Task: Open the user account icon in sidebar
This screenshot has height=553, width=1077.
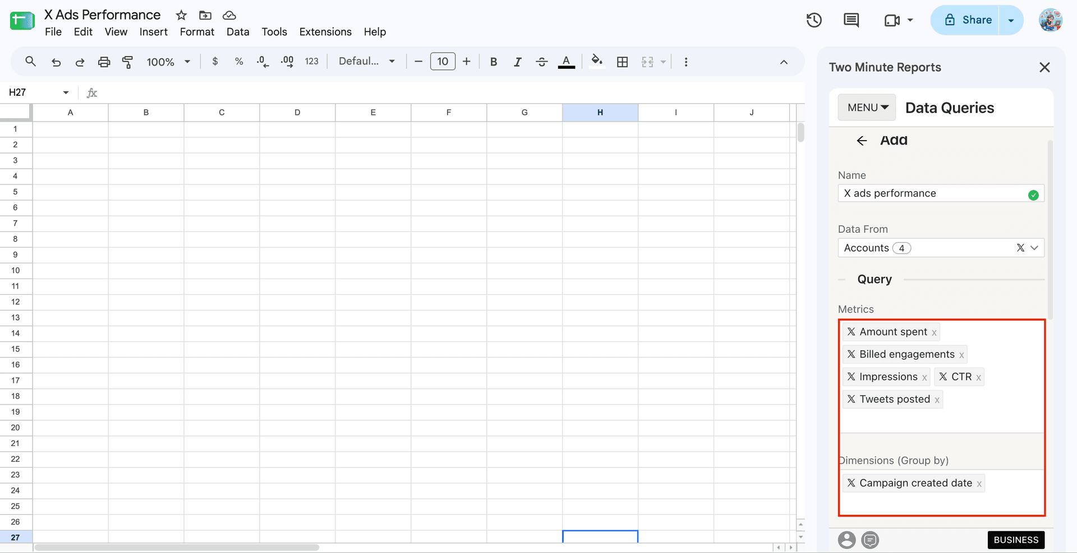Action: 846,540
